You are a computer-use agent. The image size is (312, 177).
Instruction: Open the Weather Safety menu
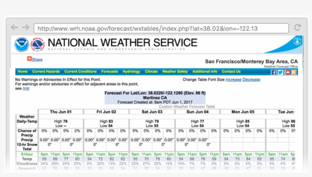coord(175,72)
